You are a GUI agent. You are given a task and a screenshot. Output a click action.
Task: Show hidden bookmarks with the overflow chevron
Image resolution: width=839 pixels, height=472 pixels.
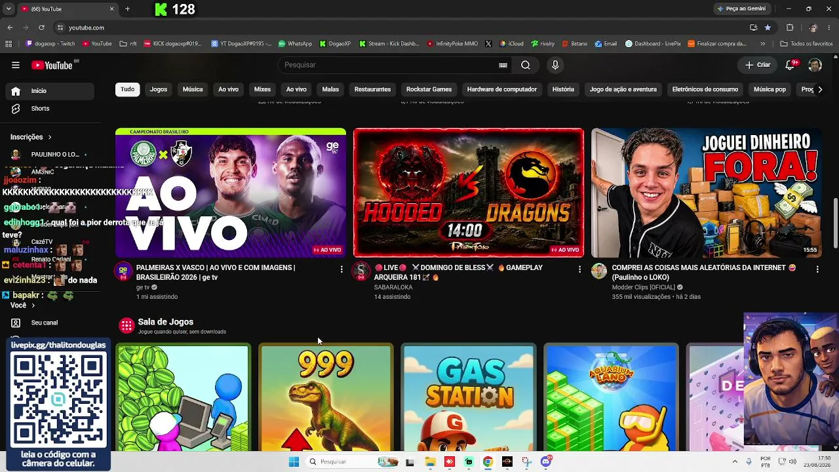click(762, 44)
